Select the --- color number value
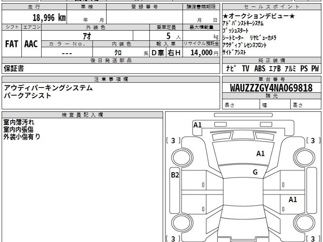 point(67,53)
